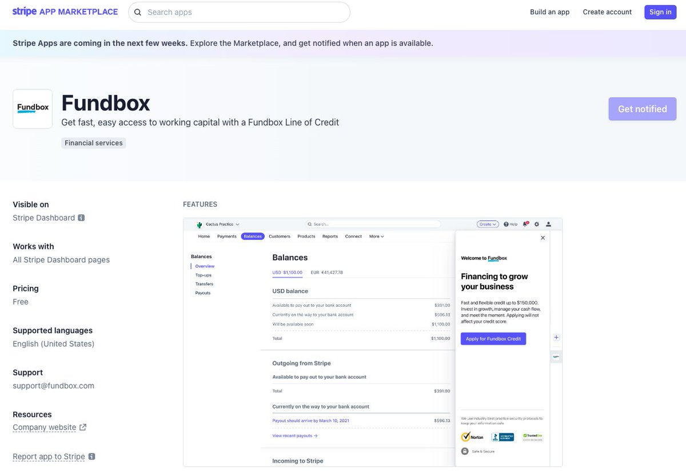Click the Get notified button
686x473 pixels.
[643, 109]
